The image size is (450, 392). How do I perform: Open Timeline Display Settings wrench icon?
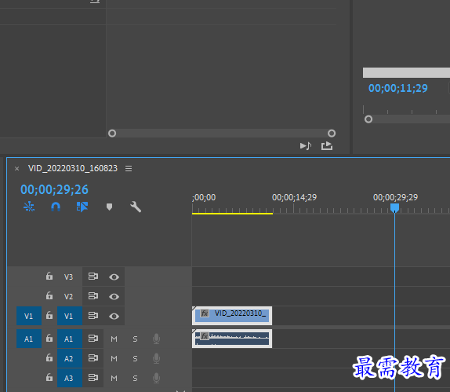click(x=136, y=207)
